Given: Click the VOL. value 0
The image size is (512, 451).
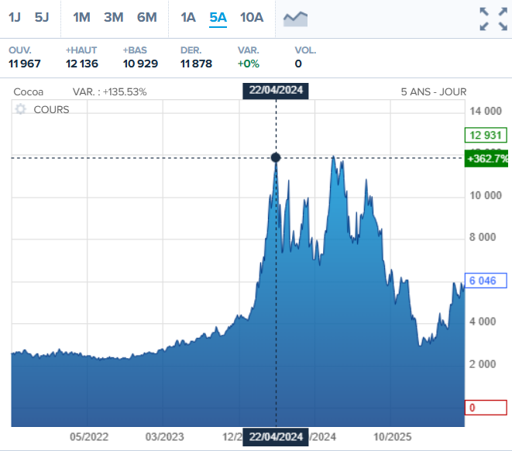Looking at the screenshot, I should (x=298, y=64).
